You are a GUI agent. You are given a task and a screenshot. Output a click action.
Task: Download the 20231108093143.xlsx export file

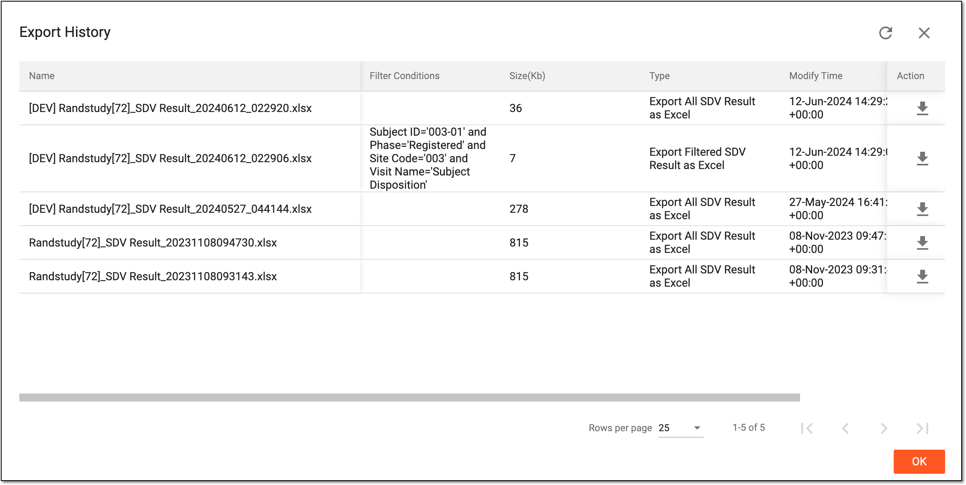(x=923, y=277)
